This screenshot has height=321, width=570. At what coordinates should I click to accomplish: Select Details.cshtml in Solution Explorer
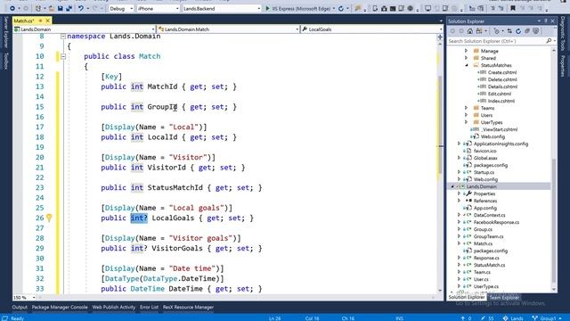pyautogui.click(x=502, y=86)
